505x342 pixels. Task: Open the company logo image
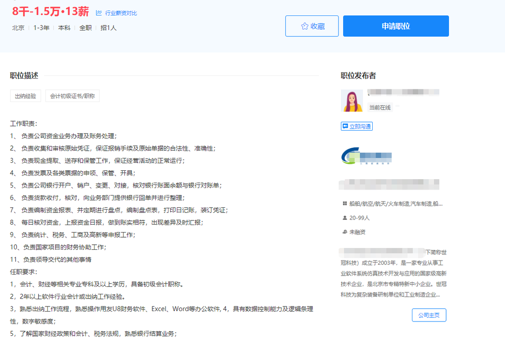tap(366, 156)
